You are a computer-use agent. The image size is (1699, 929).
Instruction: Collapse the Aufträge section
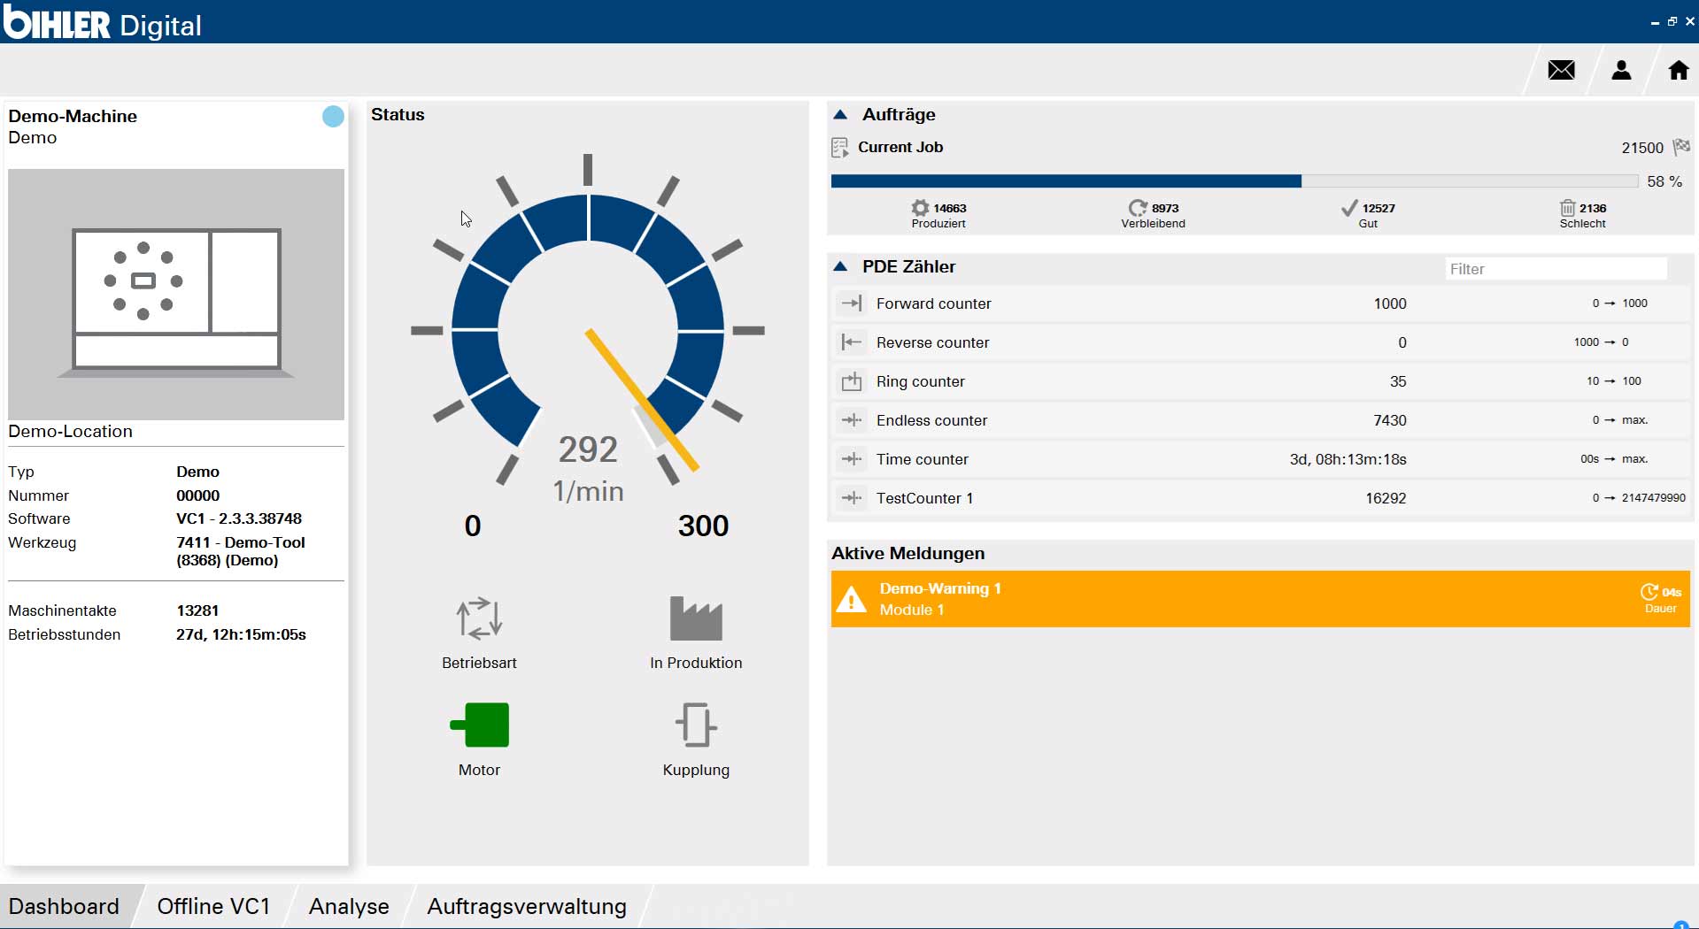(841, 115)
